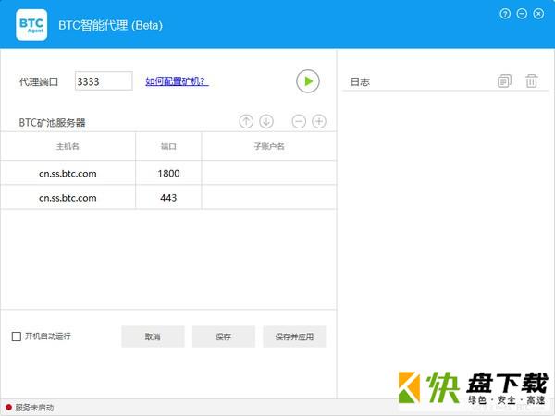Start the proxy service with the green play button

click(x=308, y=81)
